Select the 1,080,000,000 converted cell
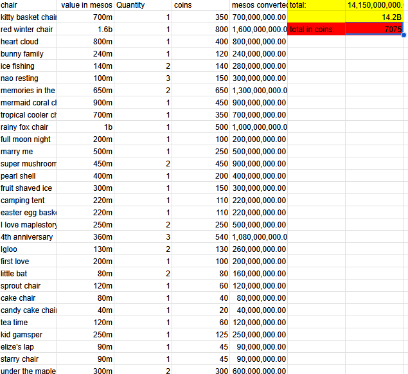 pos(259,237)
